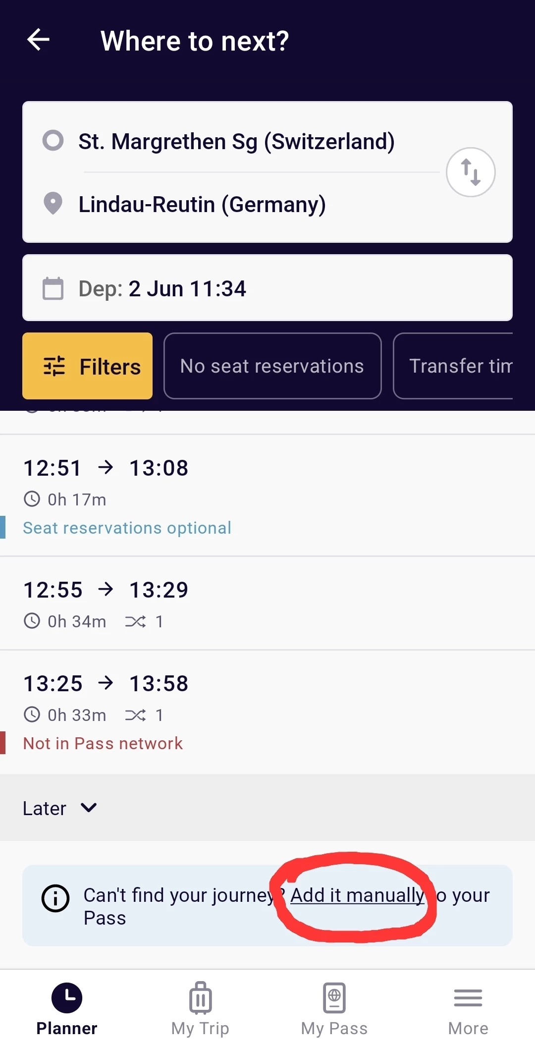Image resolution: width=535 pixels, height=1048 pixels.
Task: Tap the calendar icon in departure field
Action: (53, 288)
